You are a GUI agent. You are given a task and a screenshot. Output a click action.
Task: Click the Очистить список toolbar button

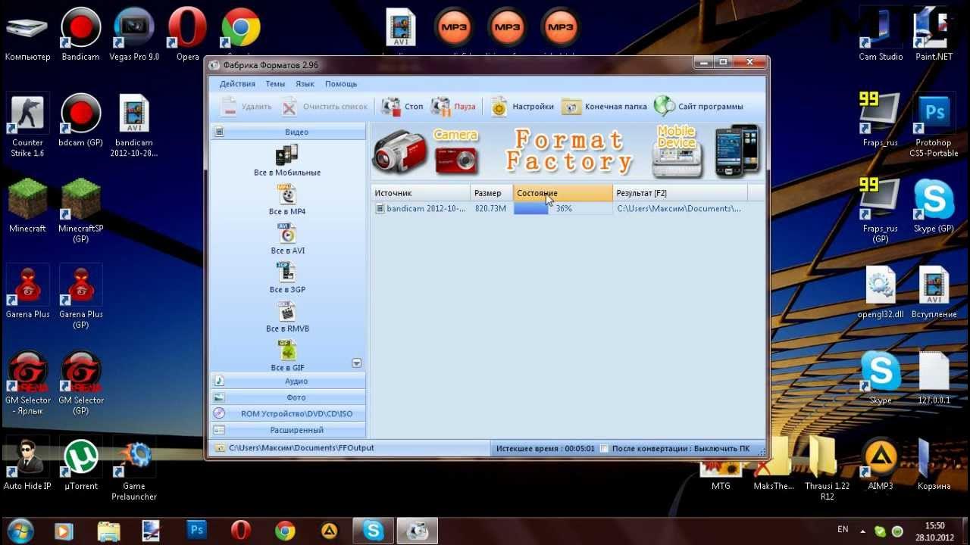tap(324, 107)
